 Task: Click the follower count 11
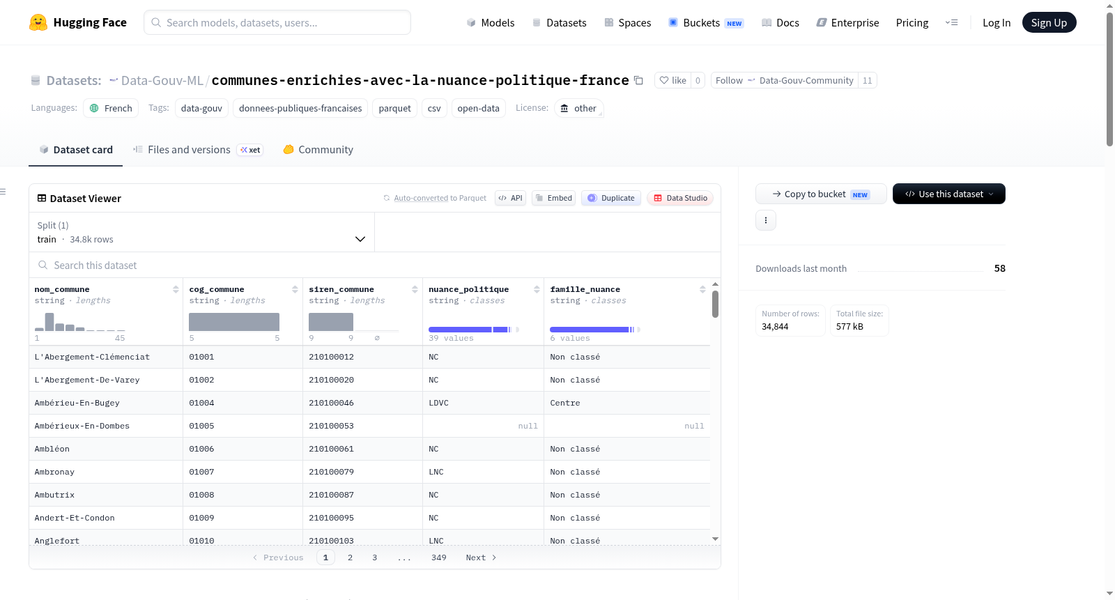point(867,80)
